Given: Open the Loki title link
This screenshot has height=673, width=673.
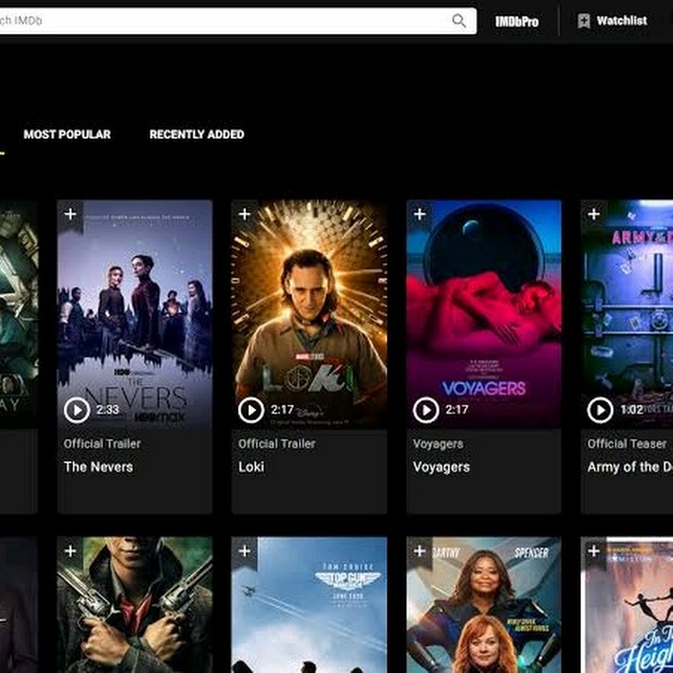Looking at the screenshot, I should pyautogui.click(x=251, y=467).
